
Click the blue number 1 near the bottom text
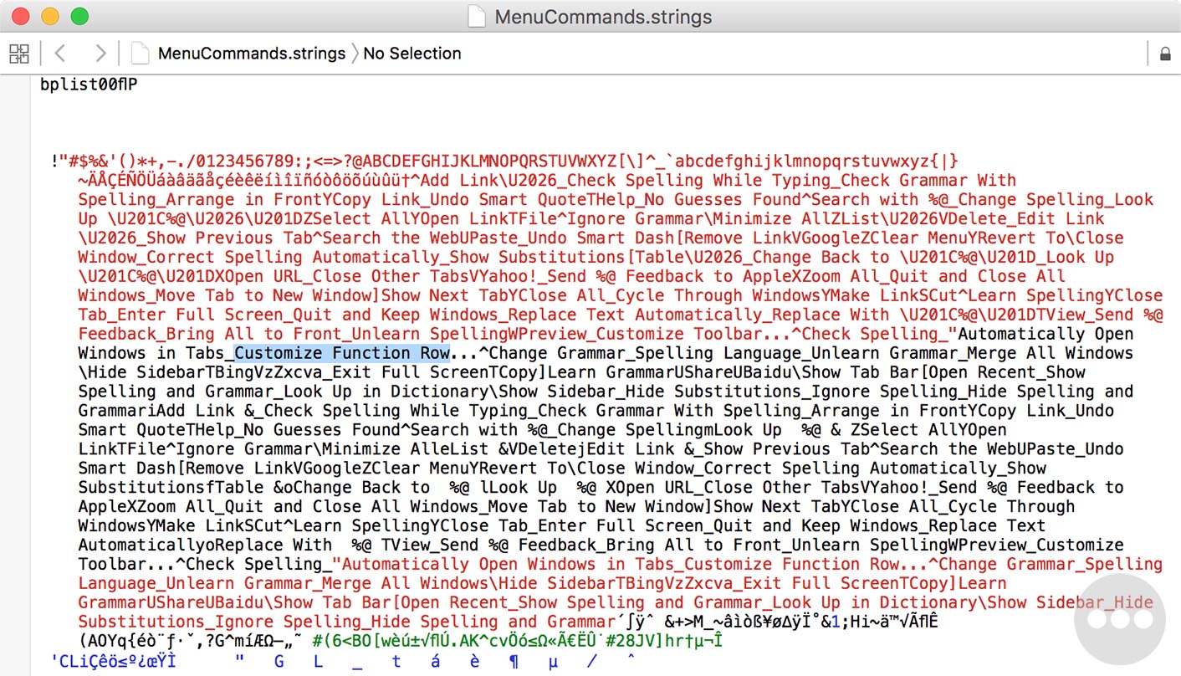(x=836, y=622)
